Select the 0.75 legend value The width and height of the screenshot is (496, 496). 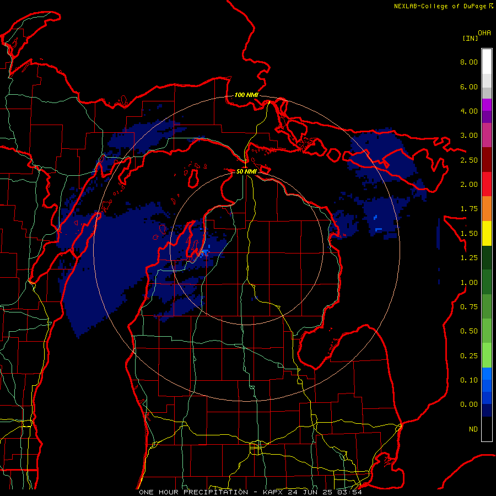point(469,307)
